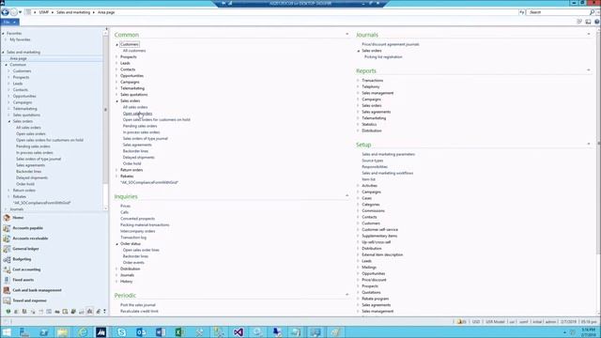Viewport: 601px width, 338px height.
Task: Open All sales orders link
Action: point(135,107)
